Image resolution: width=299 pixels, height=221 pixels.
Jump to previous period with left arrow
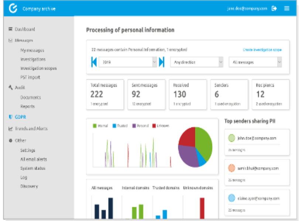(x=94, y=62)
